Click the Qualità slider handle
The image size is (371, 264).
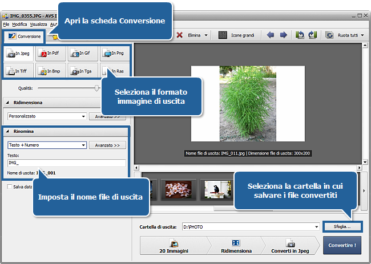point(98,88)
